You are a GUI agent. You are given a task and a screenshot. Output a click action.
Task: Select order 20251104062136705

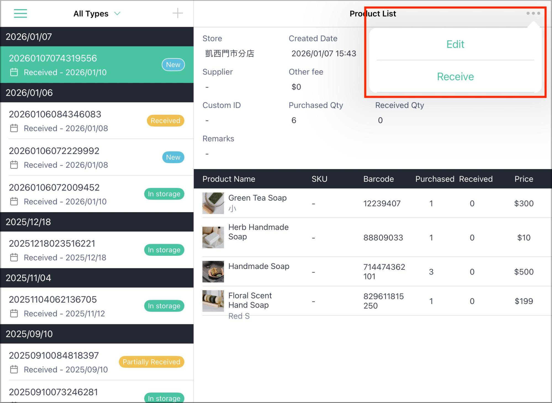[x=97, y=306]
